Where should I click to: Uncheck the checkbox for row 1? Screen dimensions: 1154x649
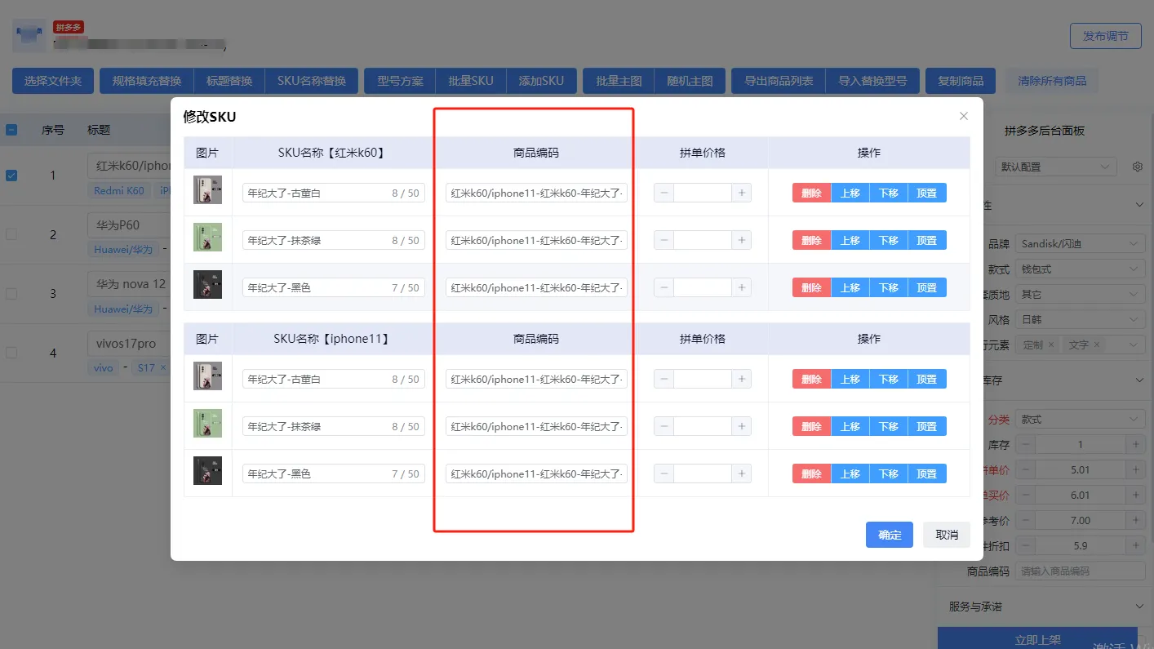(x=11, y=175)
